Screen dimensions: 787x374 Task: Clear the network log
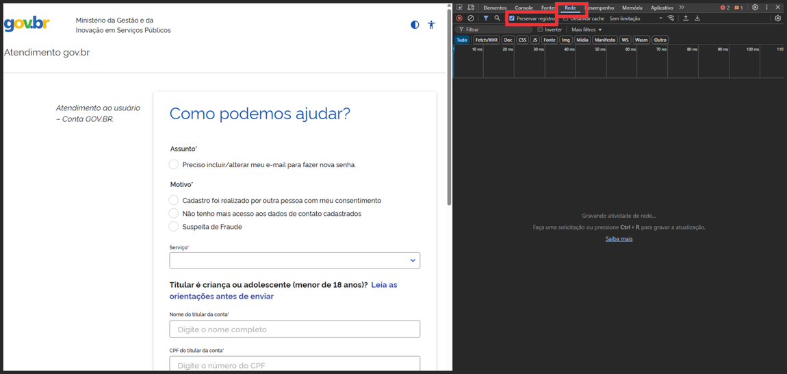(471, 18)
